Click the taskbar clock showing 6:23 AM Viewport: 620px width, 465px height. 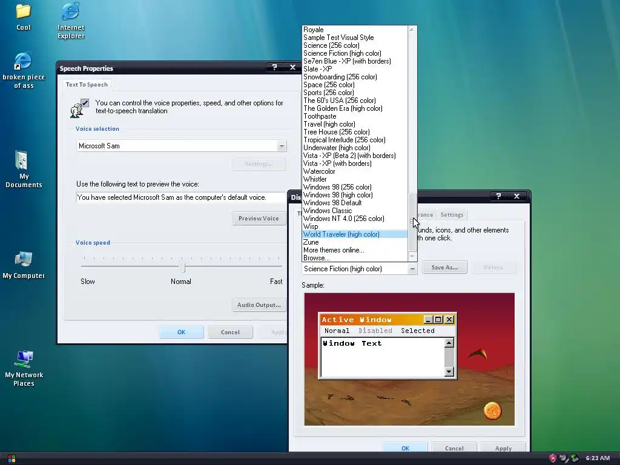pyautogui.click(x=598, y=458)
